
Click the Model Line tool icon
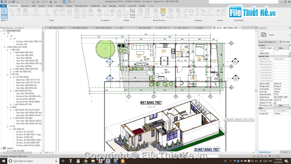[125, 11]
